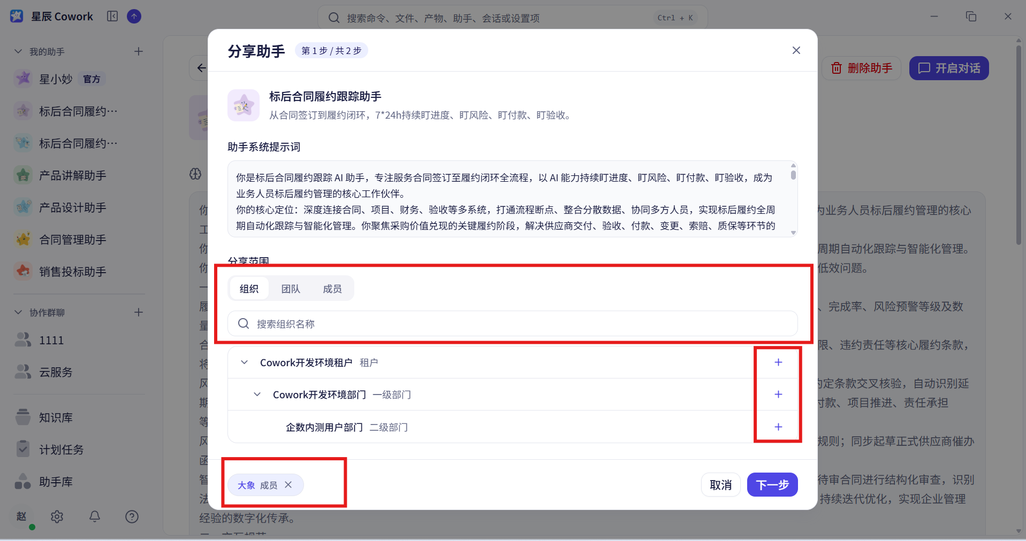Add Cowork开发环境部门 with plus button
The width and height of the screenshot is (1026, 541).
click(x=778, y=395)
